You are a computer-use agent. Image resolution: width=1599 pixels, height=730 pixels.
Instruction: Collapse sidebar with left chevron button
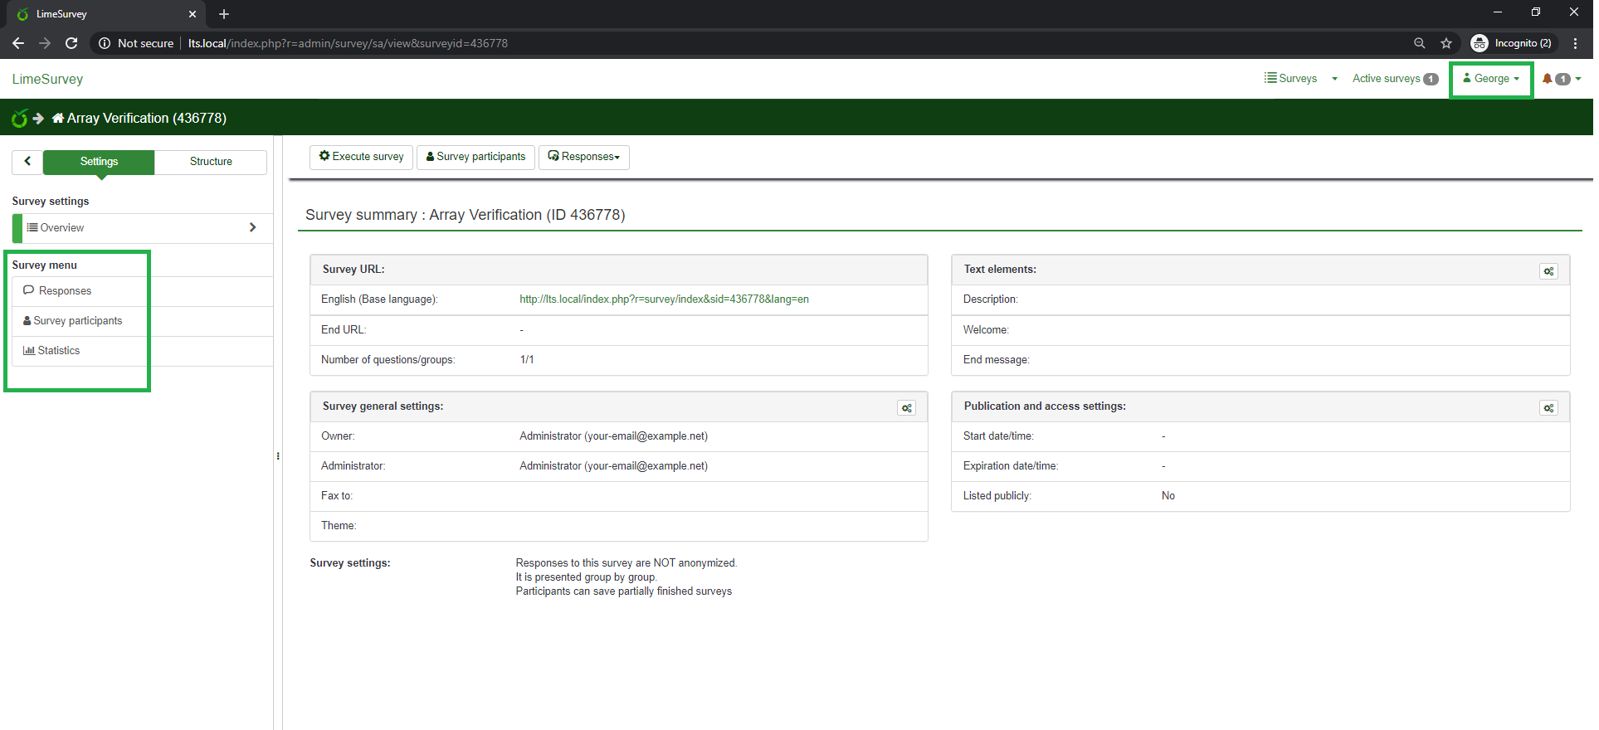click(27, 162)
